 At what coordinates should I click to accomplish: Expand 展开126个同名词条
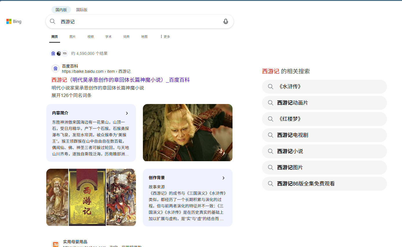(x=71, y=95)
